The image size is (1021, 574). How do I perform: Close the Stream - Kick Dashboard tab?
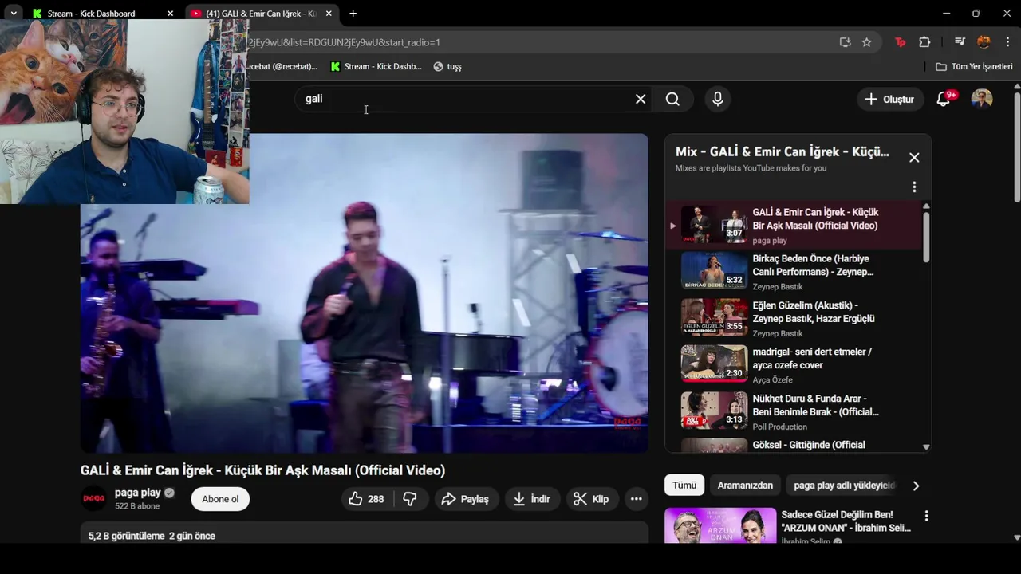(170, 14)
